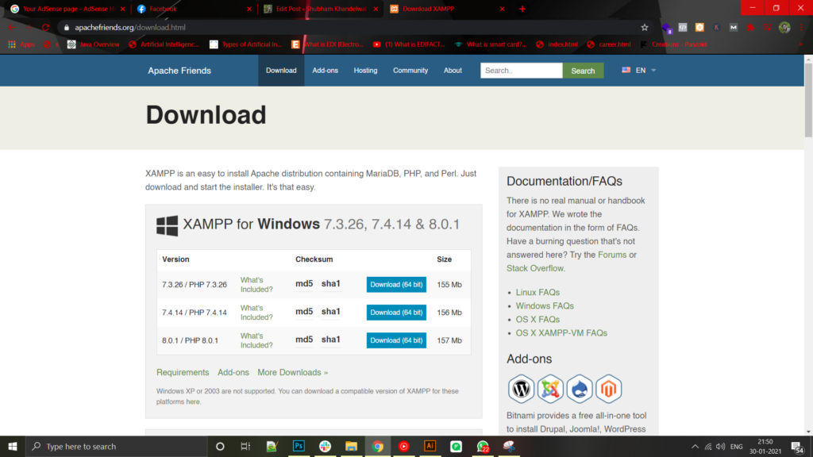Viewport: 813px width, 457px height.
Task: Open Slack from the taskbar
Action: [325, 446]
